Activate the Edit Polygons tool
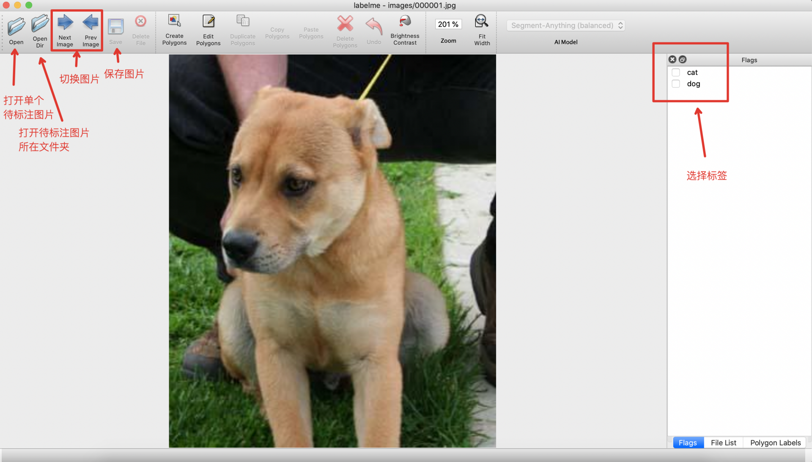Viewport: 812px width, 462px height. point(208,22)
